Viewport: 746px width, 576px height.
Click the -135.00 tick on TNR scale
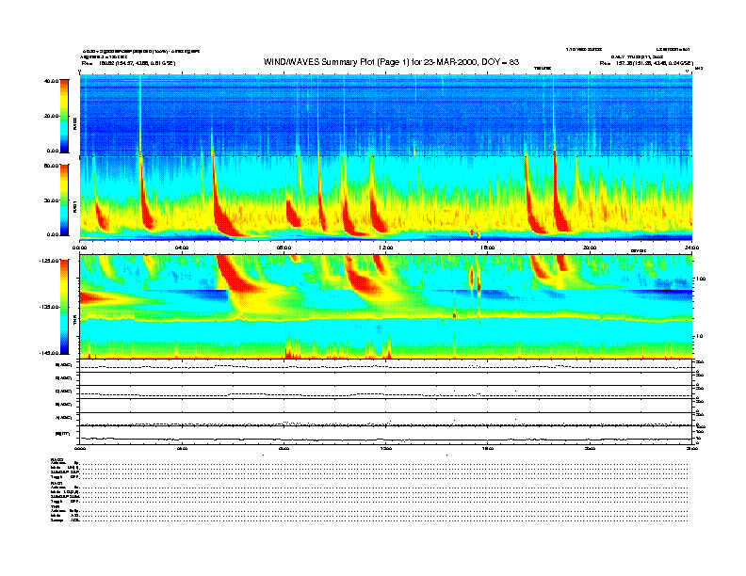50,307
